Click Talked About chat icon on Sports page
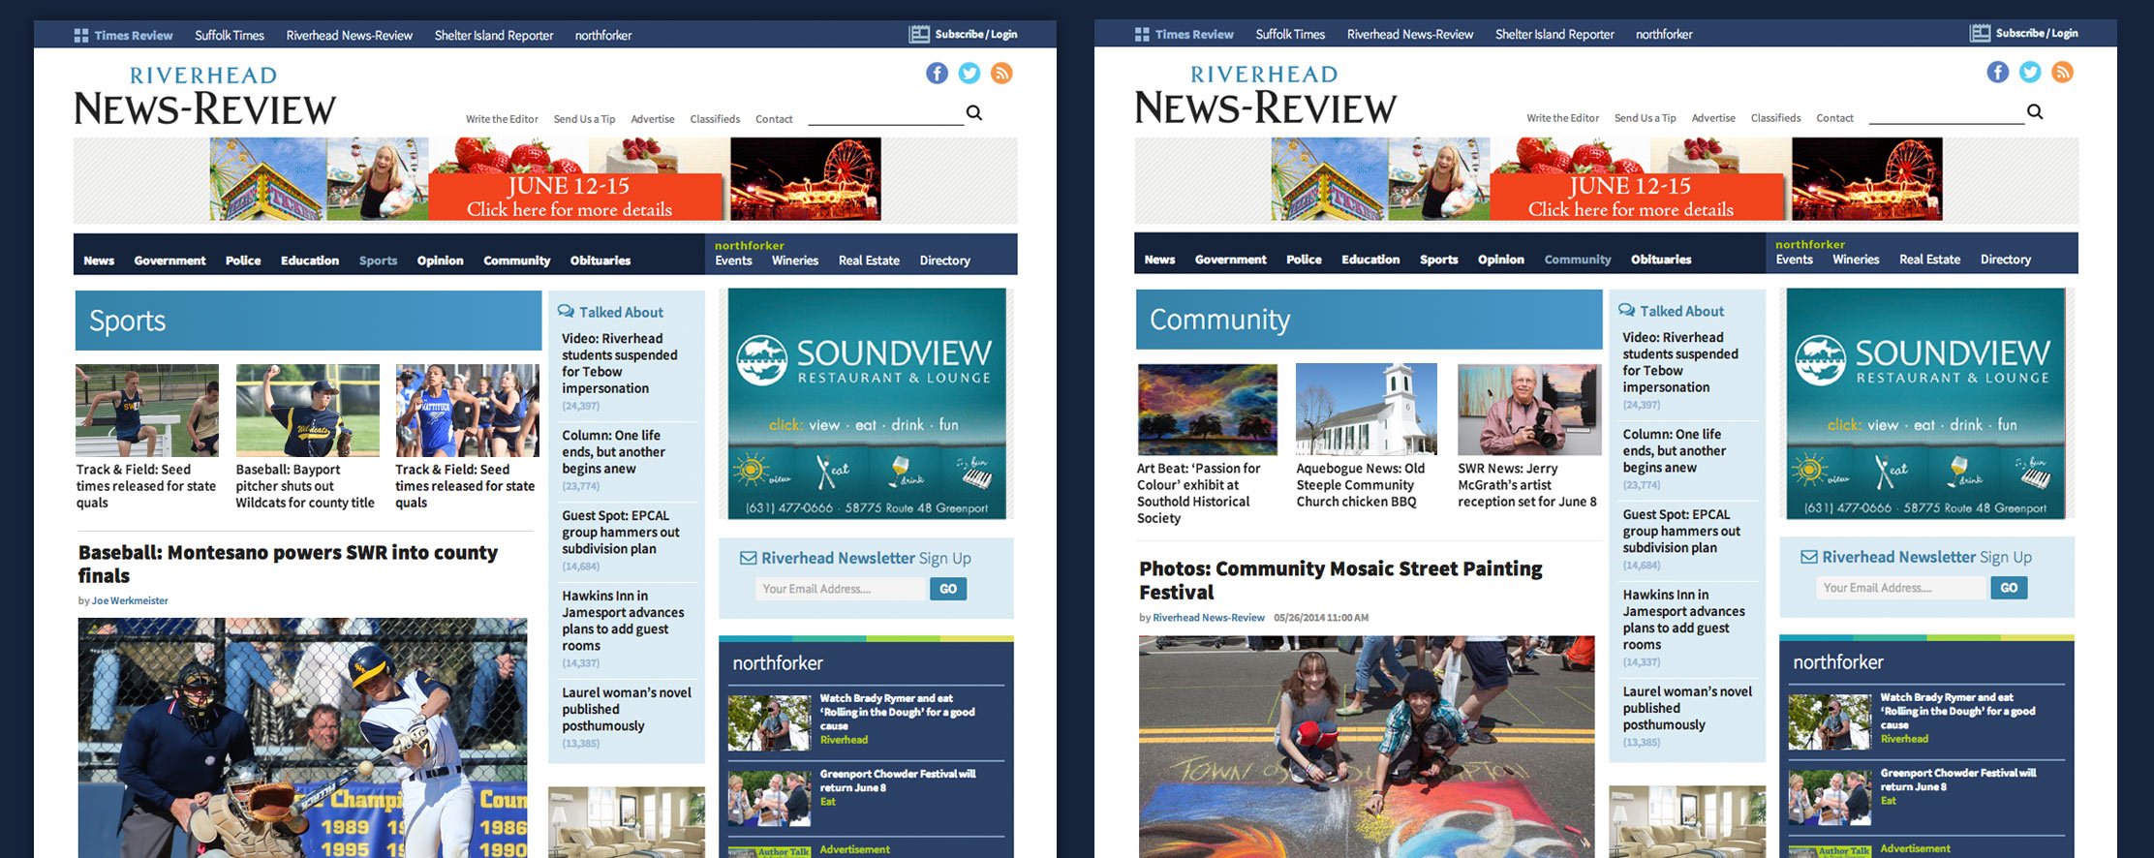This screenshot has width=2154, height=858. tap(566, 312)
